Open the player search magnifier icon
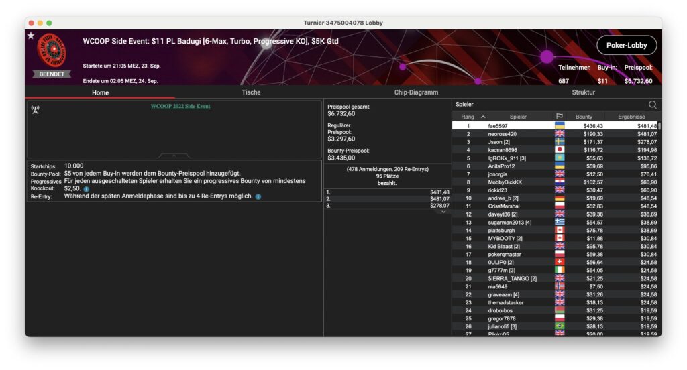687x370 pixels. (652, 105)
